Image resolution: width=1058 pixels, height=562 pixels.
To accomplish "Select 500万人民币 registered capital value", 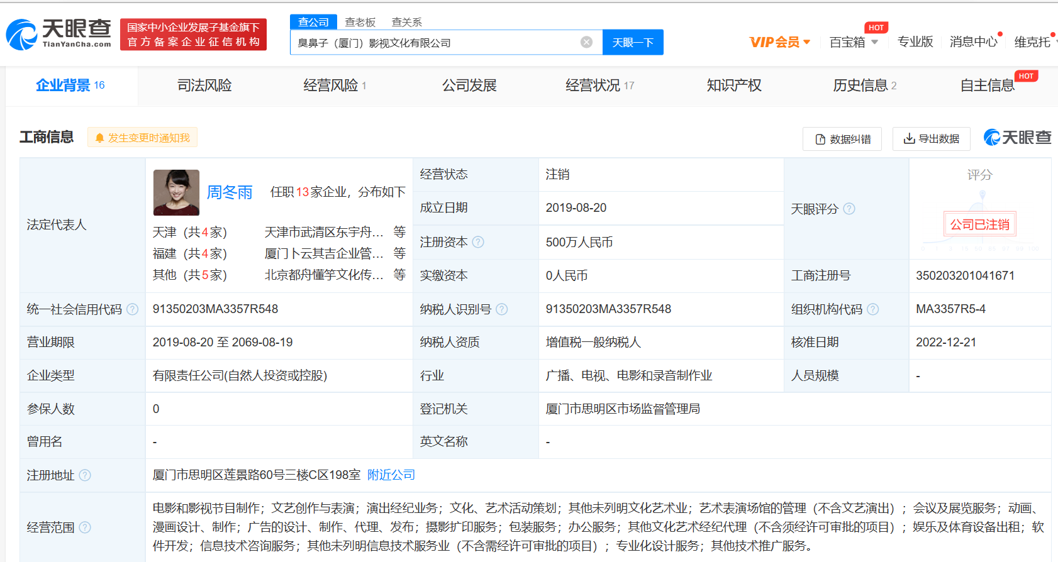I will tap(579, 243).
